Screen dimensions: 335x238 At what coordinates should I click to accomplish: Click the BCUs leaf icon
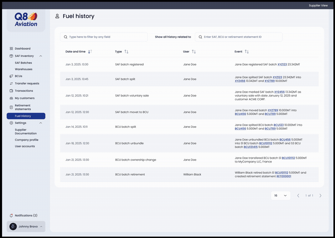11,76
